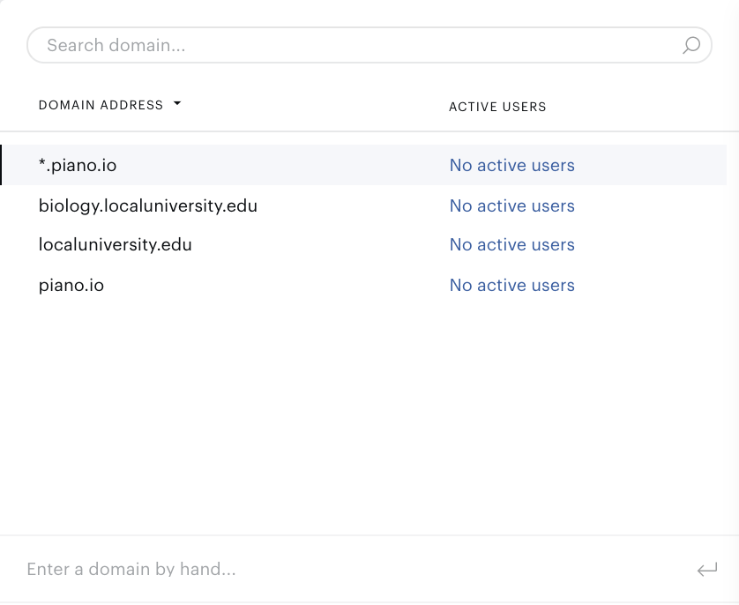
Task: Click the Domain Address column header
Action: (x=101, y=105)
